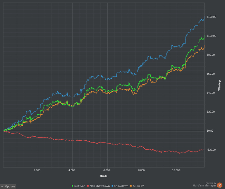This screenshot has width=225, height=189.
Task: Click the Winnings y-axis title
Action: coord(219,85)
